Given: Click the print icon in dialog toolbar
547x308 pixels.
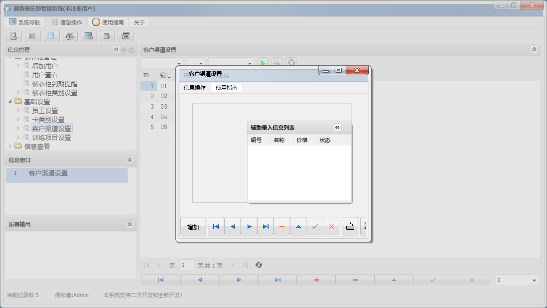Looking at the screenshot, I should point(350,226).
